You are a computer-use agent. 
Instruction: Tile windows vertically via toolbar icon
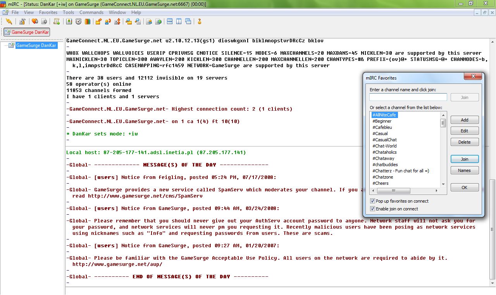179,21
